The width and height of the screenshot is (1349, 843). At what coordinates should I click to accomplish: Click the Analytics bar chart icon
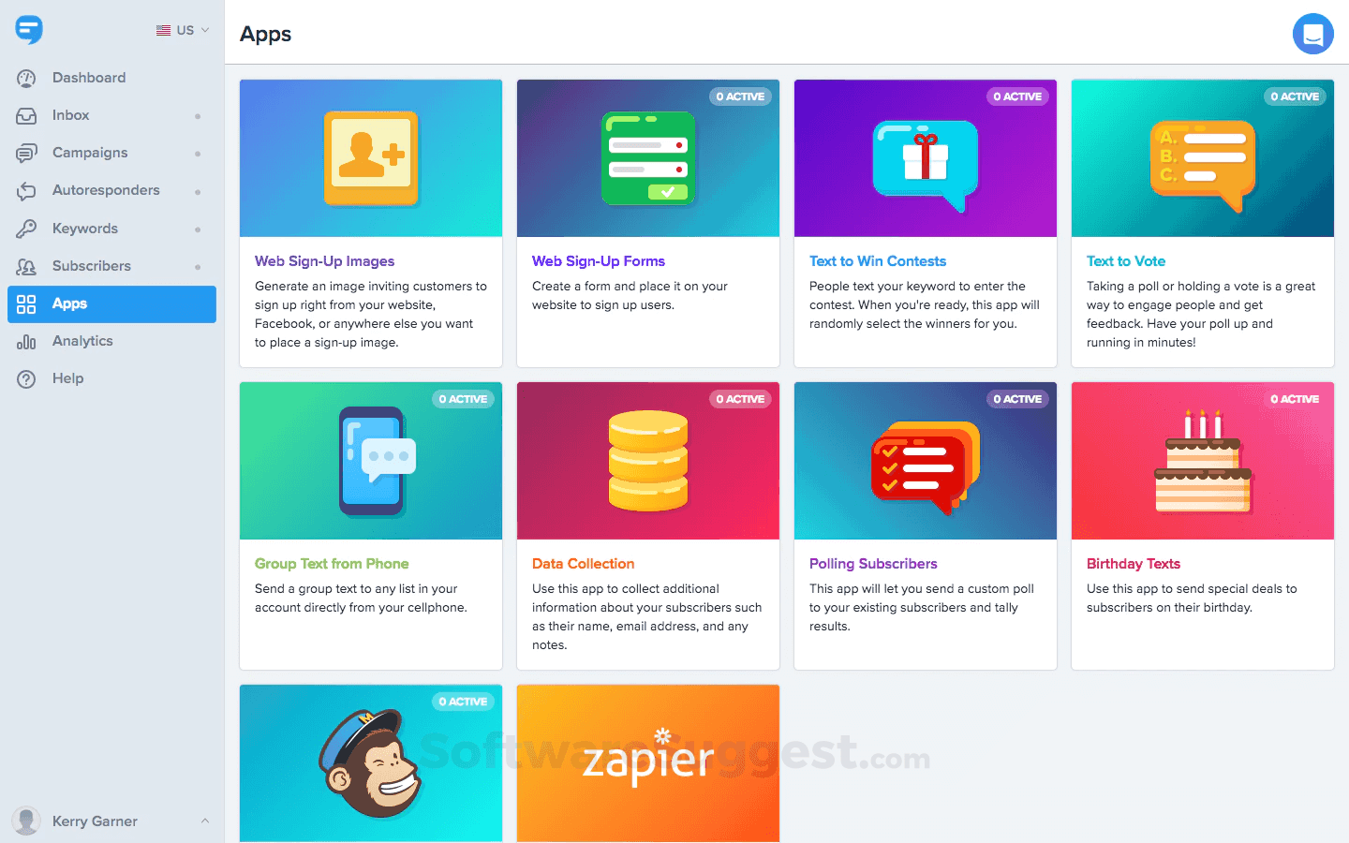click(26, 342)
